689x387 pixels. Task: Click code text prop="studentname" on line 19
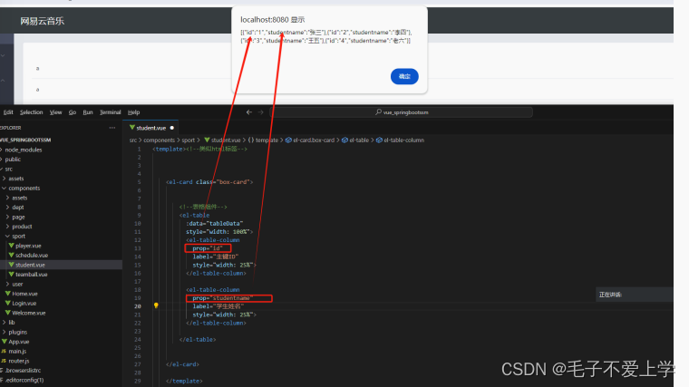point(223,298)
